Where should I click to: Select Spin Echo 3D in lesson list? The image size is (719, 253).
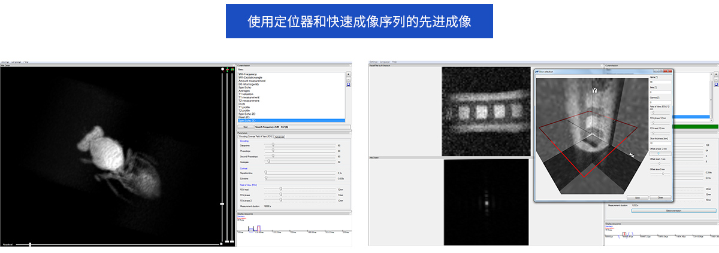[247, 121]
